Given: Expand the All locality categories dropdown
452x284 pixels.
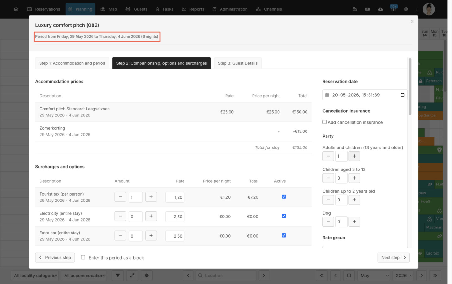Looking at the screenshot, I should click(35, 276).
